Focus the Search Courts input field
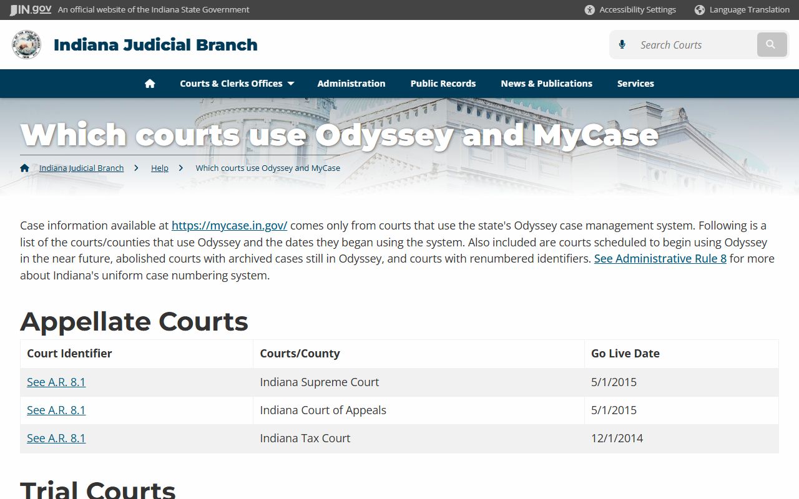The width and height of the screenshot is (799, 499). coord(693,45)
